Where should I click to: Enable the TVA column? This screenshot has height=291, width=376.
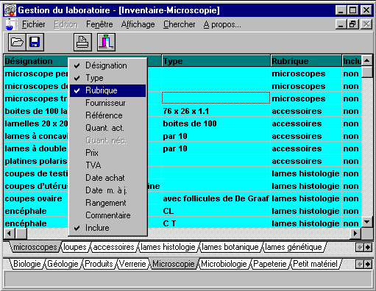[x=107, y=165]
